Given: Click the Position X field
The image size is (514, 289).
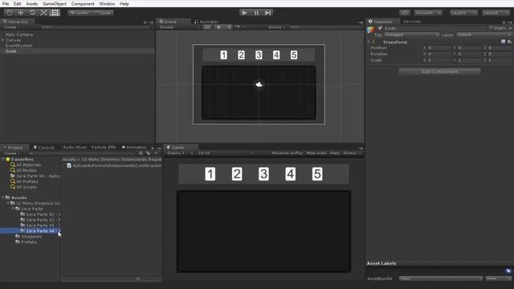Looking at the screenshot, I should [439, 48].
